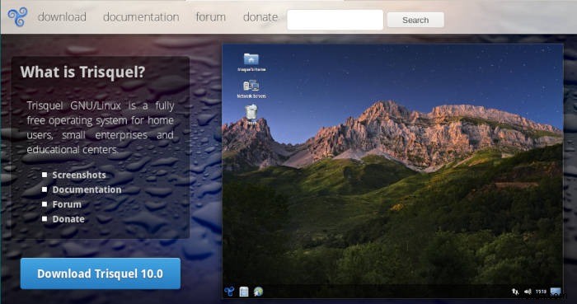The image size is (577, 304).
Task: Click the What is Trisquel? heading
Action: point(82,72)
